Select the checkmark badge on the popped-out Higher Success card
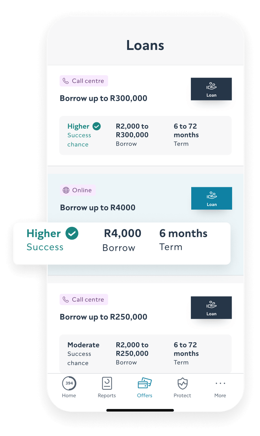Image resolution: width=260 pixels, height=436 pixels. pyautogui.click(x=71, y=233)
